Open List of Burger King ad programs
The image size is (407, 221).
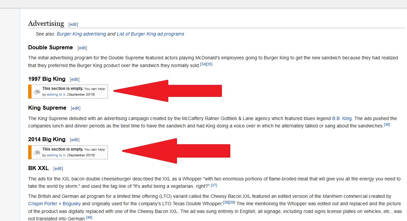coord(151,34)
